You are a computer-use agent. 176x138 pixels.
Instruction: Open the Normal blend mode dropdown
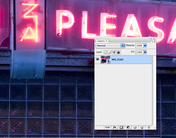coord(110,46)
